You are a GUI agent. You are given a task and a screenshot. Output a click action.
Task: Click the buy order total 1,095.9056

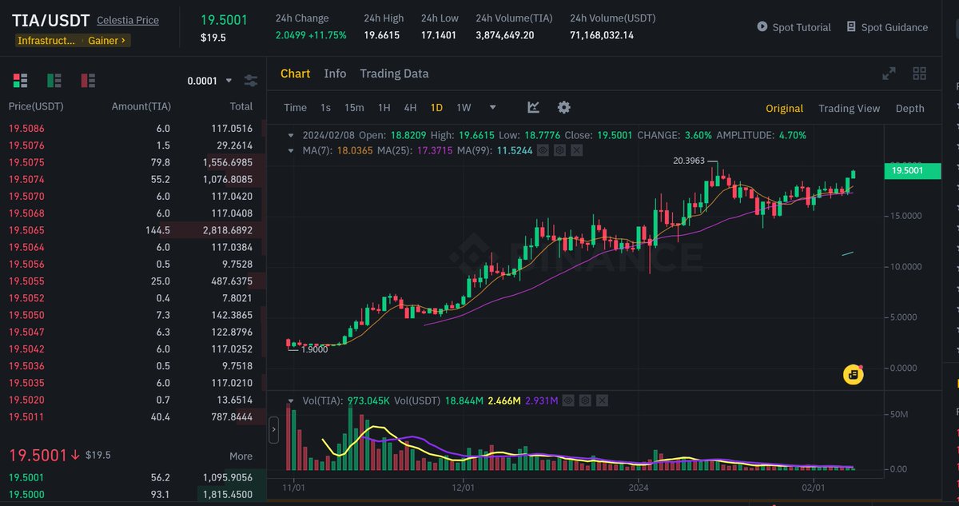click(x=228, y=477)
